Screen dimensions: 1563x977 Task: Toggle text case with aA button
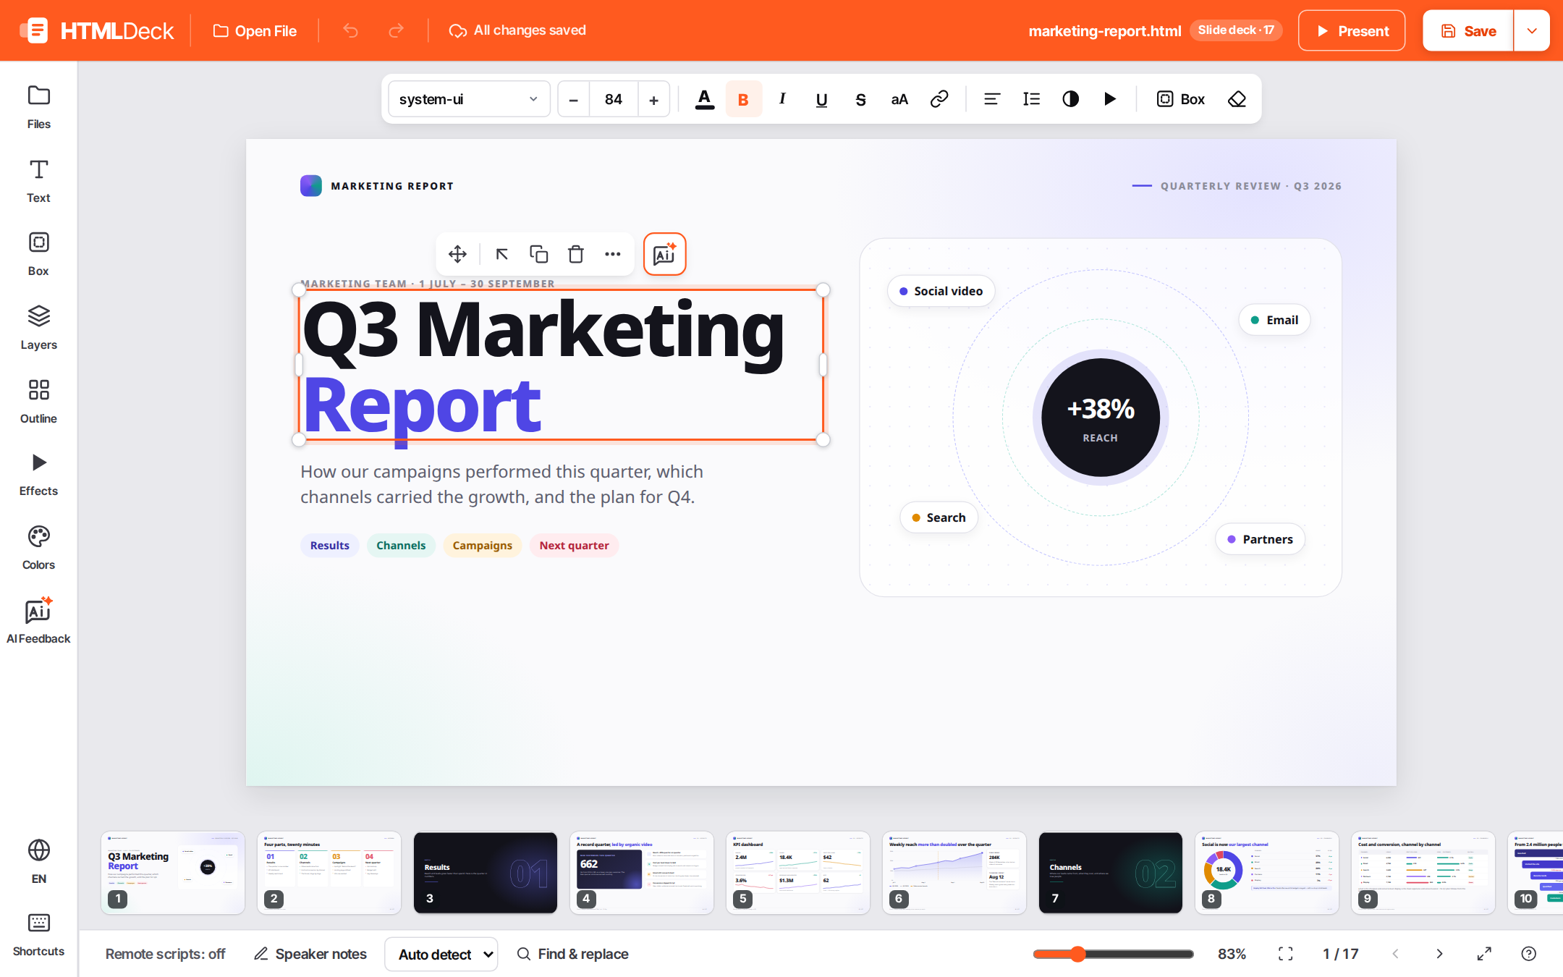899,99
